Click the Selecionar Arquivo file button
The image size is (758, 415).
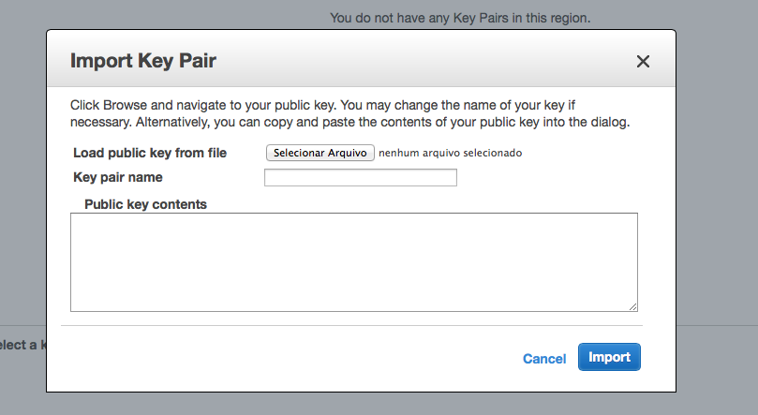320,153
